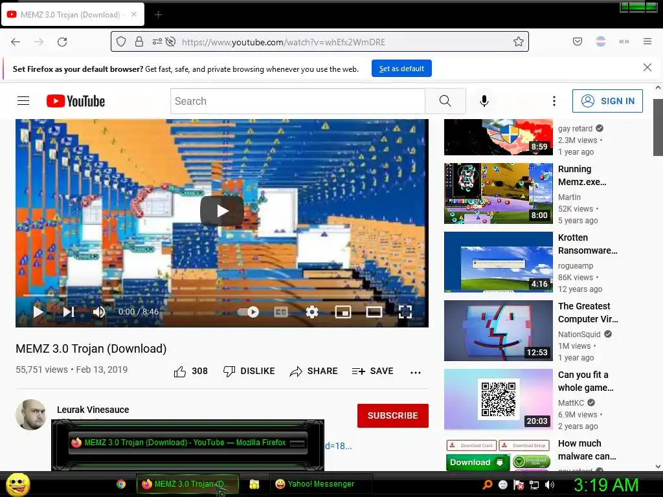This screenshot has height=497, width=663.
Task: Click the padlock site security icon
Action: pos(139,41)
